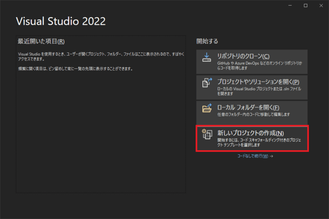
Task: Open ローカル フォルダーを開く(F) option
Action: click(248, 107)
